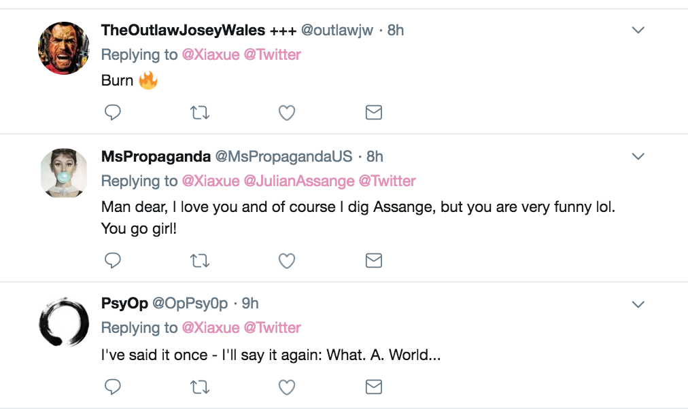The width and height of the screenshot is (688, 409).
Task: Reply to PsyOp's 'What. A. World' tweet
Action: [113, 387]
